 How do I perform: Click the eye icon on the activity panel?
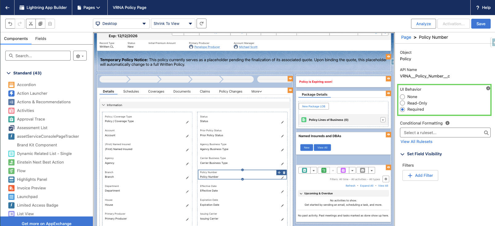[389, 167]
